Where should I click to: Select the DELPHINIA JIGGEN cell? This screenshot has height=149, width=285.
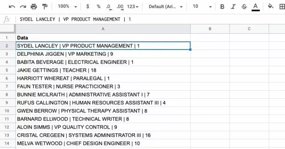103,54
